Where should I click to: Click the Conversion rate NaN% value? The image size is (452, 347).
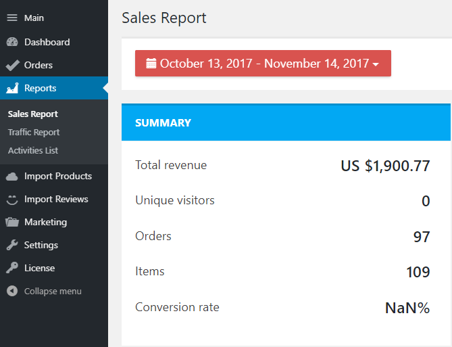[x=407, y=308]
